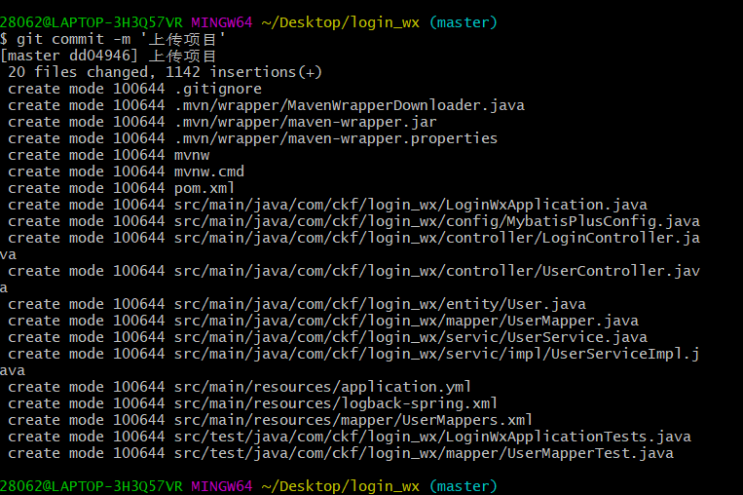Image resolution: width=743 pixels, height=495 pixels.
Task: Click the 20 files changed summary line
Action: click(x=165, y=72)
